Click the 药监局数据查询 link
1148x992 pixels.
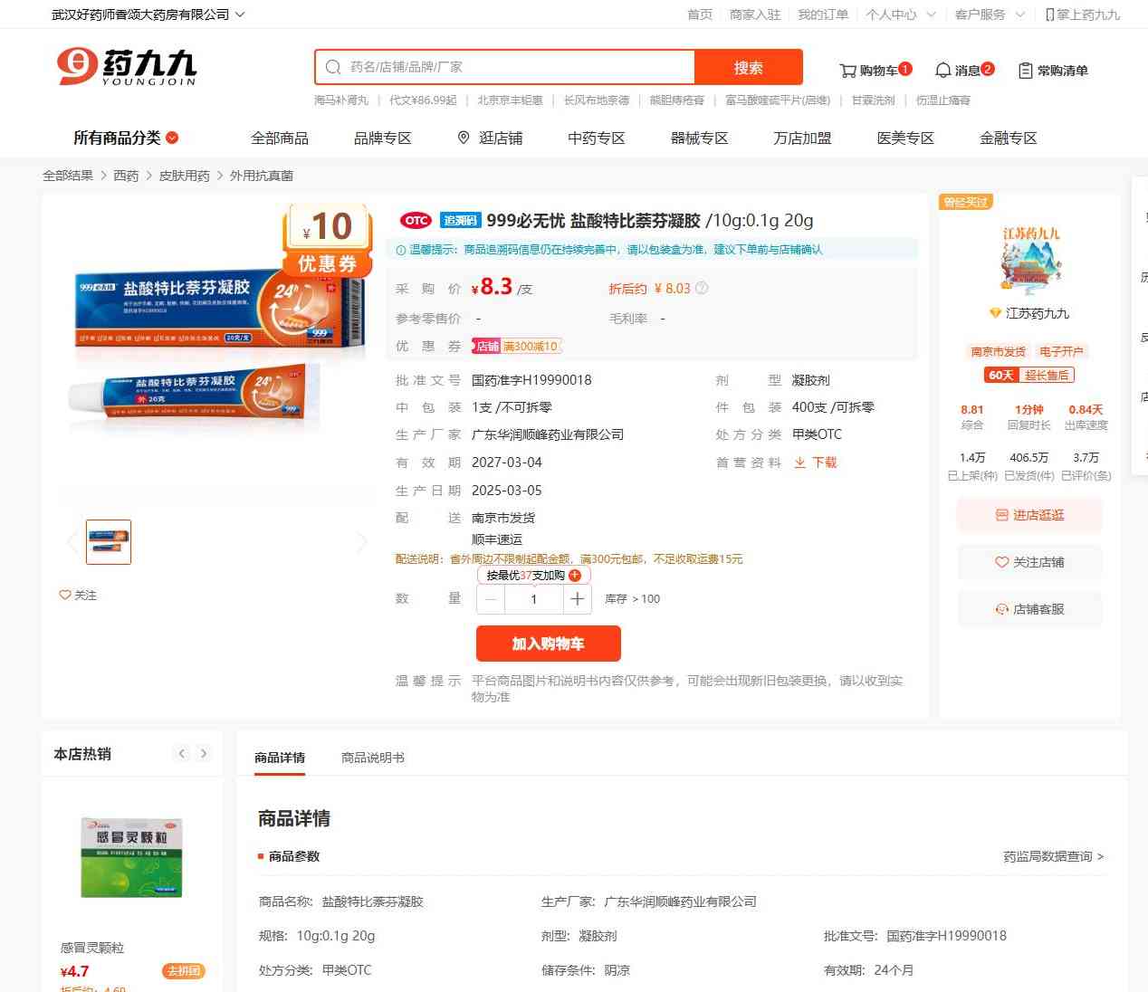(x=1053, y=856)
